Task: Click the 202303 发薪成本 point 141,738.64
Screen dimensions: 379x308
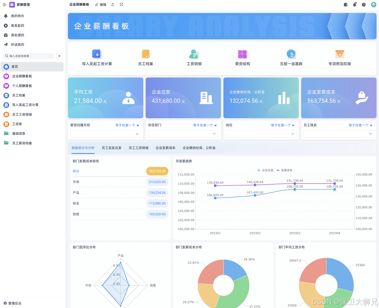Action: click(x=295, y=183)
